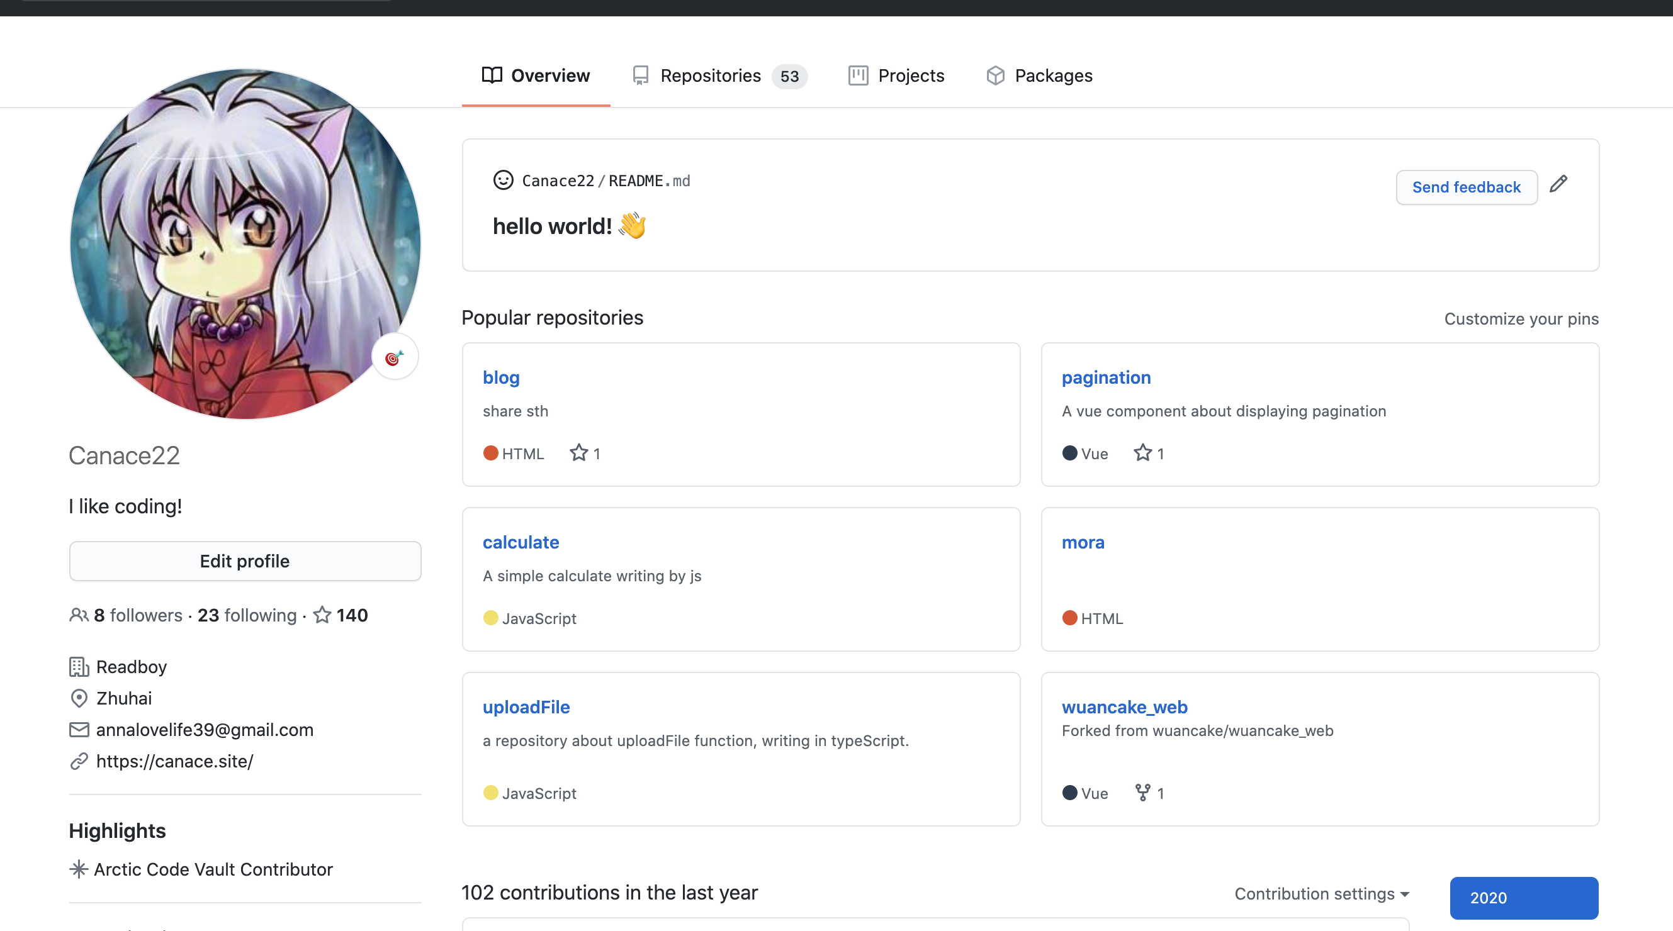Click the followers people icon
This screenshot has width=1673, height=931.
pos(79,614)
